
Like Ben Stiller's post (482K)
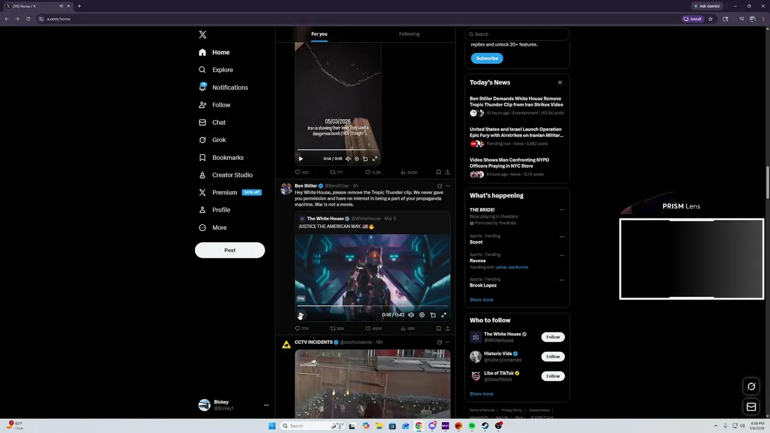374,329
